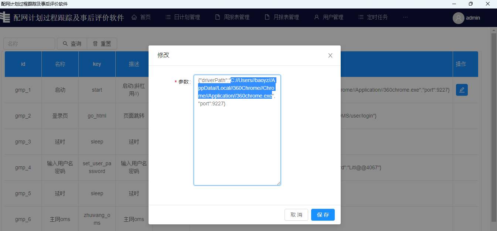
Task: Open the 日计划管理 menu
Action: pyautogui.click(x=183, y=17)
